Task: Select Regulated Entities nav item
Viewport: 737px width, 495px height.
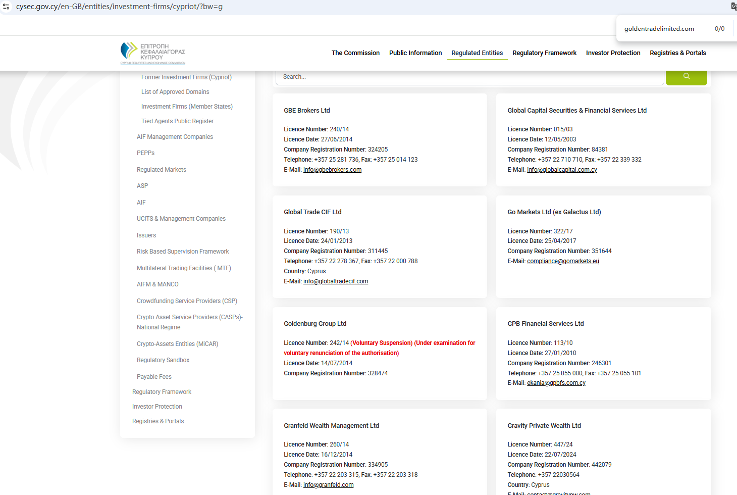Action: click(x=477, y=53)
